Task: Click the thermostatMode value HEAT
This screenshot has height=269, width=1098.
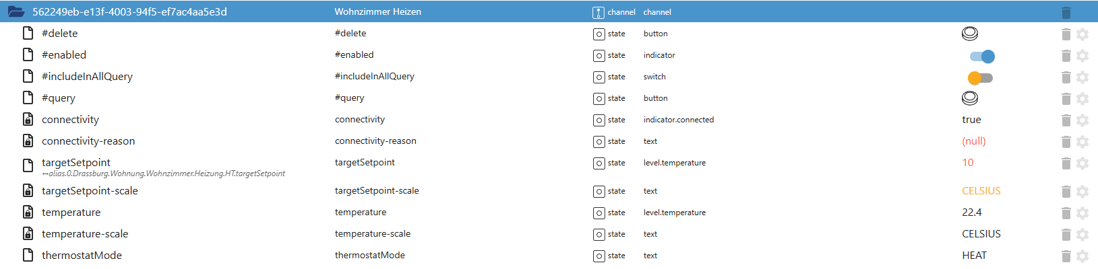Action: (974, 256)
